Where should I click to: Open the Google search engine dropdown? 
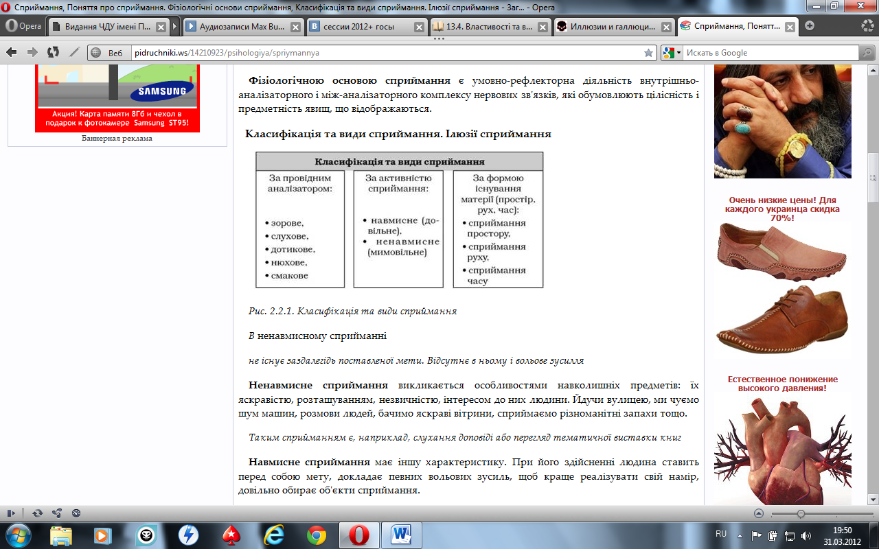coord(672,53)
